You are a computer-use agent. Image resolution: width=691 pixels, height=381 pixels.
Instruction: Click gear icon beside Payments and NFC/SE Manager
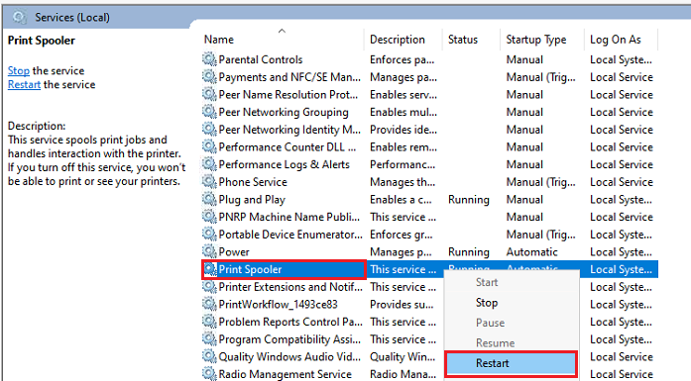tap(209, 76)
